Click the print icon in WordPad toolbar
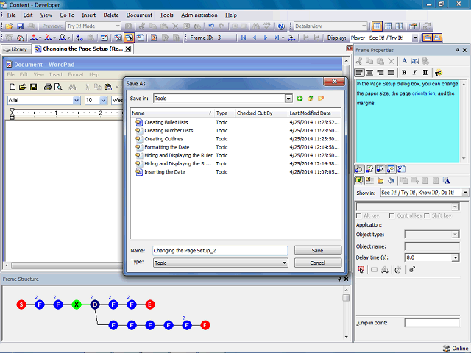Screen dimensions: 471x353 47,87
